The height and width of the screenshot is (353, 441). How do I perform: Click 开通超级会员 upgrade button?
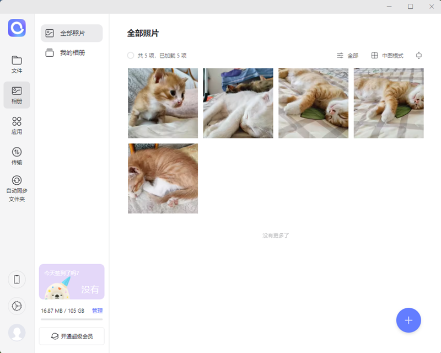point(72,336)
